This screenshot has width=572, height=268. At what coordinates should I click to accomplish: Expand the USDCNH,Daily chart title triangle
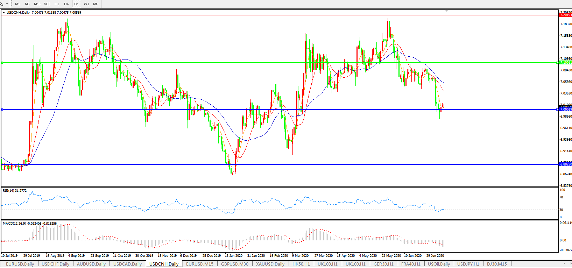pos(4,13)
